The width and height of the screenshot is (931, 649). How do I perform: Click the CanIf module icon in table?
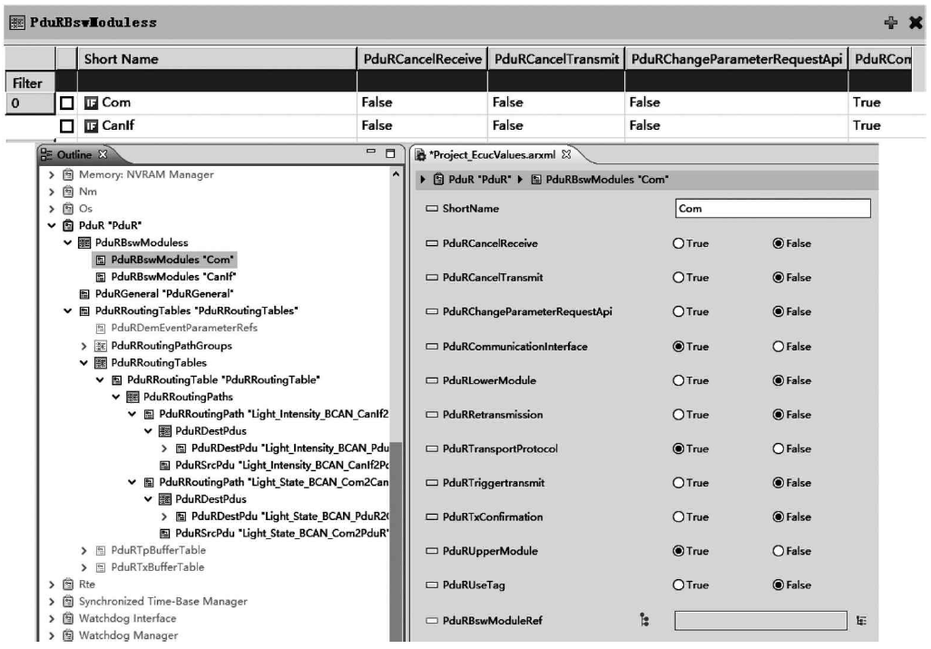[91, 126]
